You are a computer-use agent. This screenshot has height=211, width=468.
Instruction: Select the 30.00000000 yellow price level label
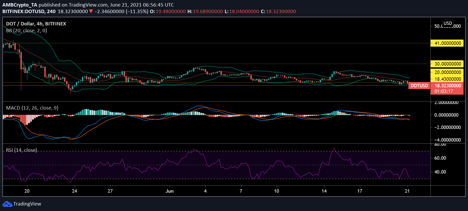click(x=447, y=64)
